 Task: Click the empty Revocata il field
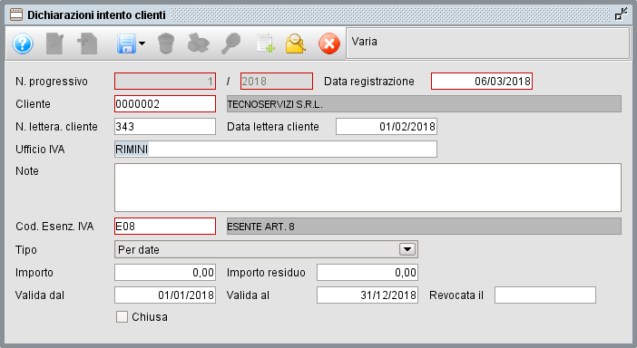coord(545,295)
